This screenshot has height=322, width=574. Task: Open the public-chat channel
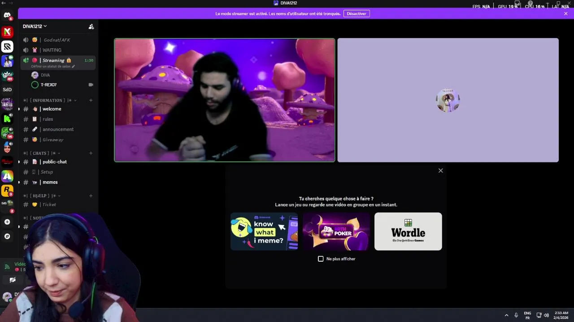pos(57,162)
